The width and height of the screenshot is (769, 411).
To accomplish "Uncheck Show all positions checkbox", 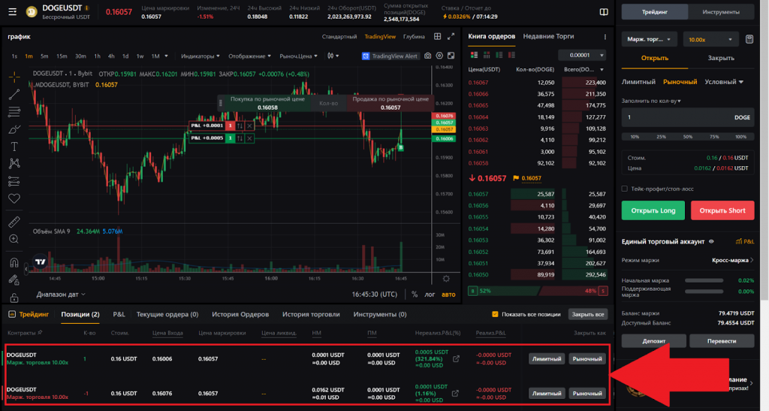I will [495, 314].
